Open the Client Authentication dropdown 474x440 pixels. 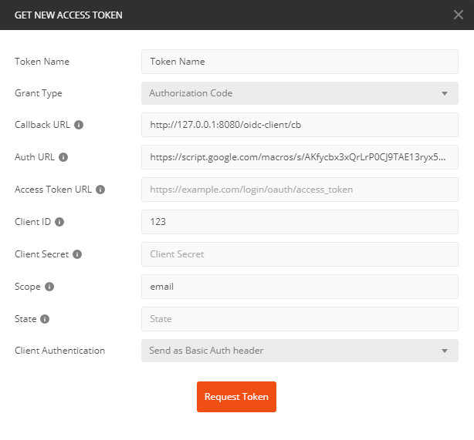[x=300, y=351]
